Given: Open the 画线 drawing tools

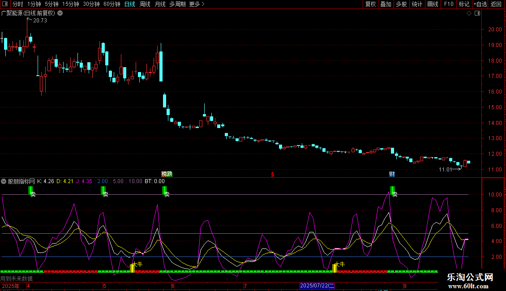Looking at the screenshot, I should (433, 4).
